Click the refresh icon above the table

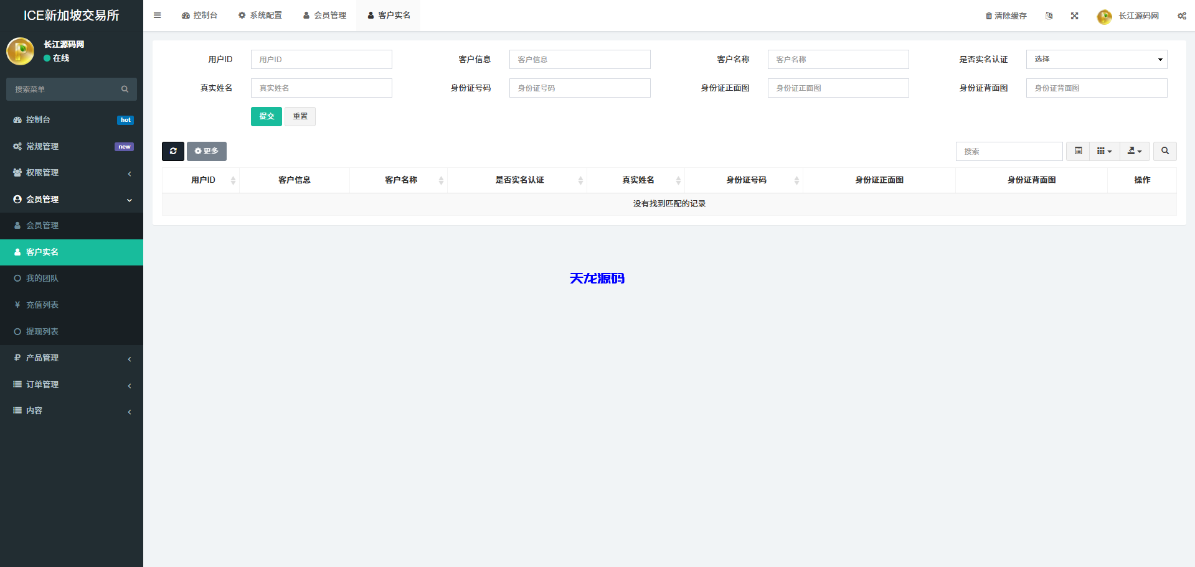pyautogui.click(x=172, y=151)
